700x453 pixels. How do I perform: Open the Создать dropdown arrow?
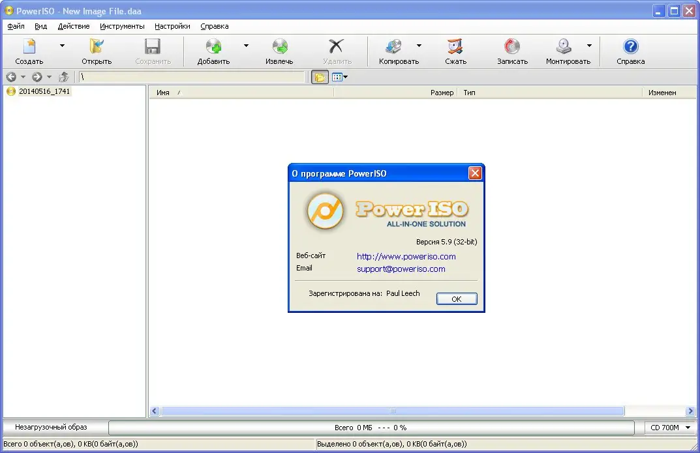point(62,46)
